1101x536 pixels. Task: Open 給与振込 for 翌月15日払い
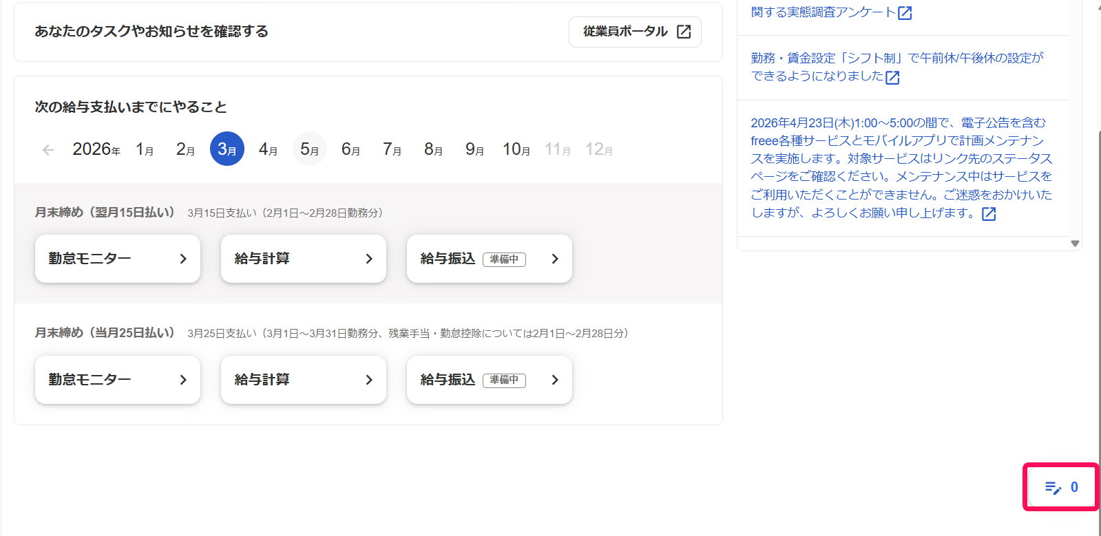(x=490, y=259)
